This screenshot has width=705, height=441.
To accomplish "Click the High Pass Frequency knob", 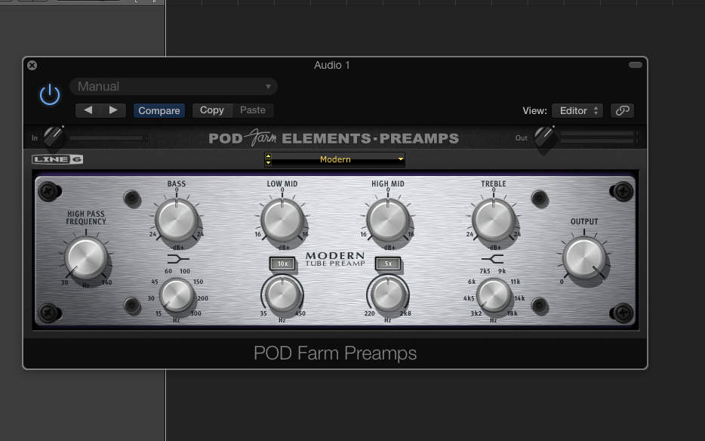I will 86,258.
